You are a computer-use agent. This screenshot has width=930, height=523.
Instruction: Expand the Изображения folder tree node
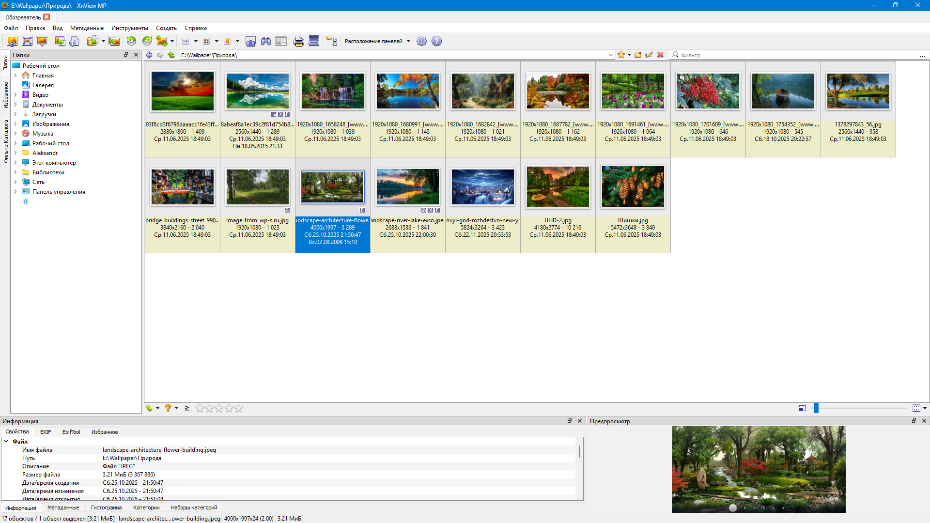point(15,124)
